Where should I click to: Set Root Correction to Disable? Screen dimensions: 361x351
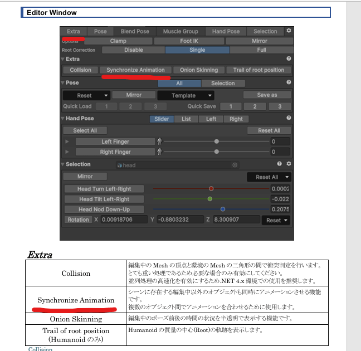tap(134, 50)
